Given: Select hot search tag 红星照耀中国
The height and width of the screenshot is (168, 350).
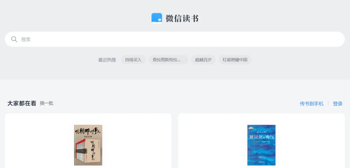Looking at the screenshot, I should coord(235,60).
